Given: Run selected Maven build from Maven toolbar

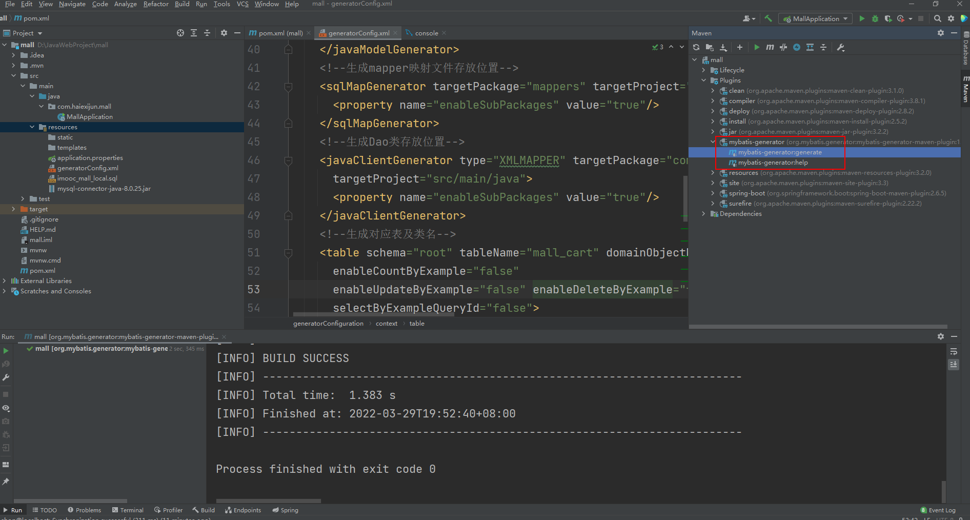Looking at the screenshot, I should (757, 47).
